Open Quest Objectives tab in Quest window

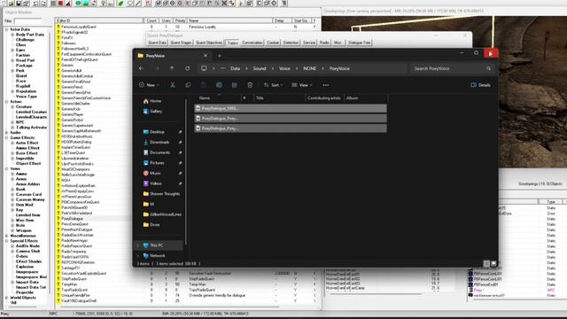coord(209,43)
